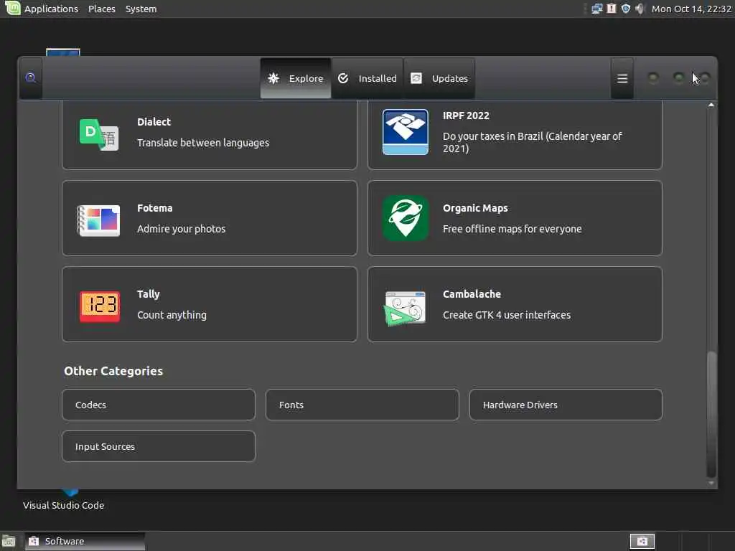Open the Places menu
Viewport: 735px width, 551px height.
pyautogui.click(x=102, y=9)
